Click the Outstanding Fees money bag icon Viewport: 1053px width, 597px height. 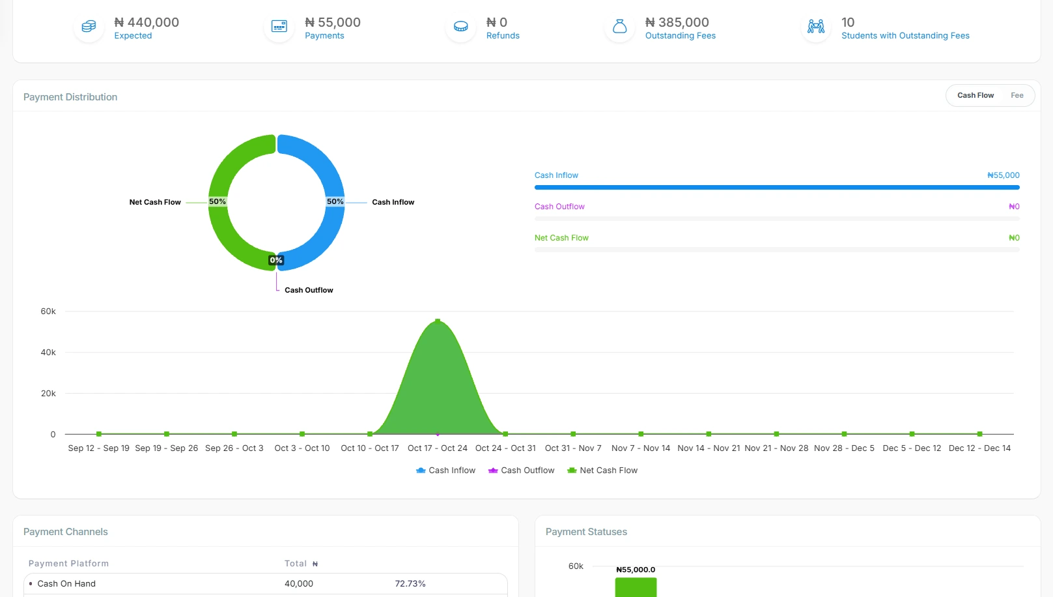[620, 27]
